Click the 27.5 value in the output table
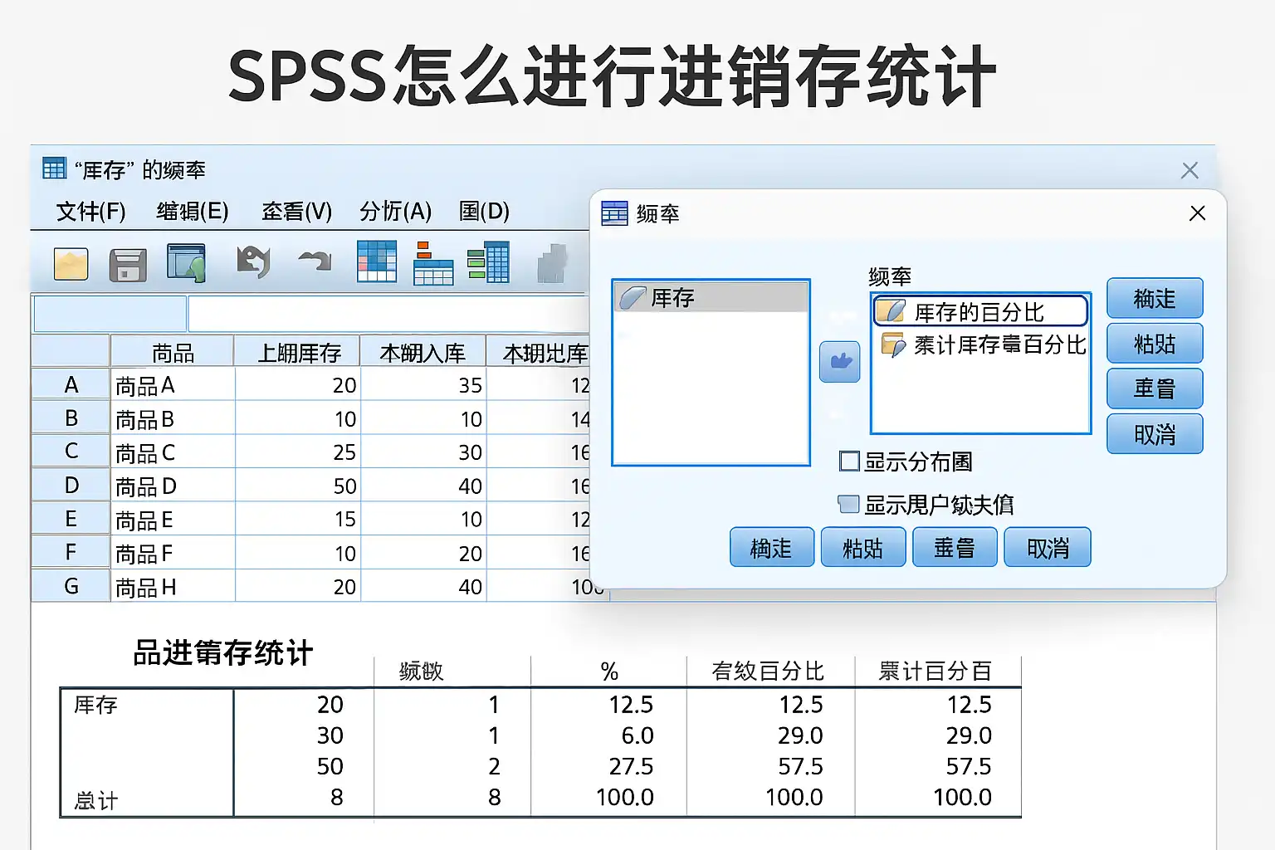Screen dimensions: 1275x850 631,766
